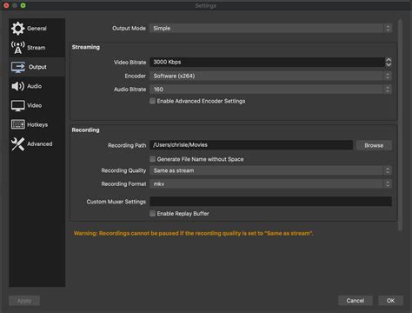Screen dimensions: 412x313
Task: Click the Recording Path text field
Action: click(251, 145)
